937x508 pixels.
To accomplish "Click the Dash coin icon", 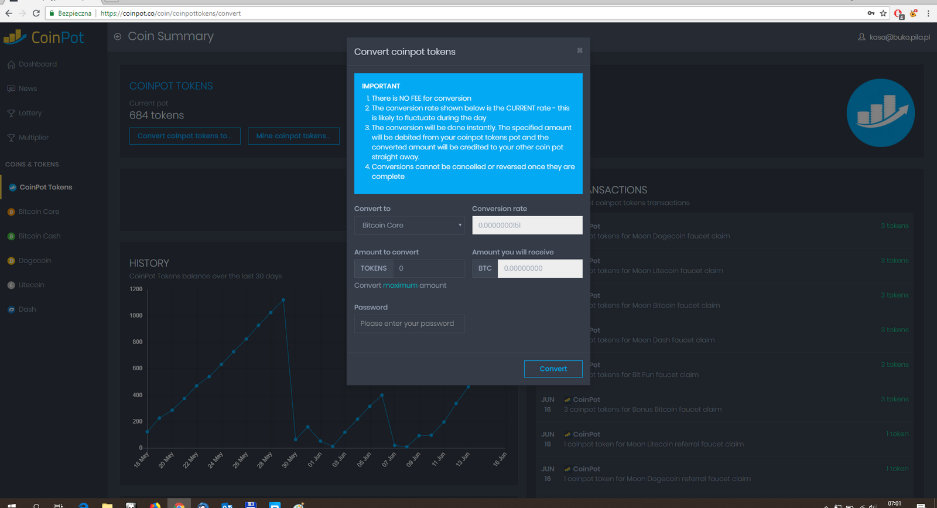I will (x=11, y=309).
